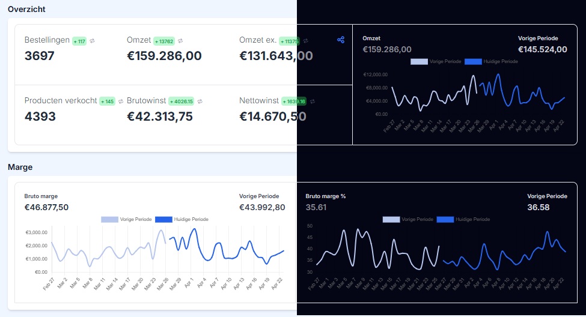Image resolution: width=586 pixels, height=317 pixels.
Task: Click the swap icon next to Bestellingen
Action: [x=92, y=41]
